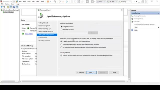Pause the virtual machine
This screenshot has width=160, height=90.
point(48,1)
